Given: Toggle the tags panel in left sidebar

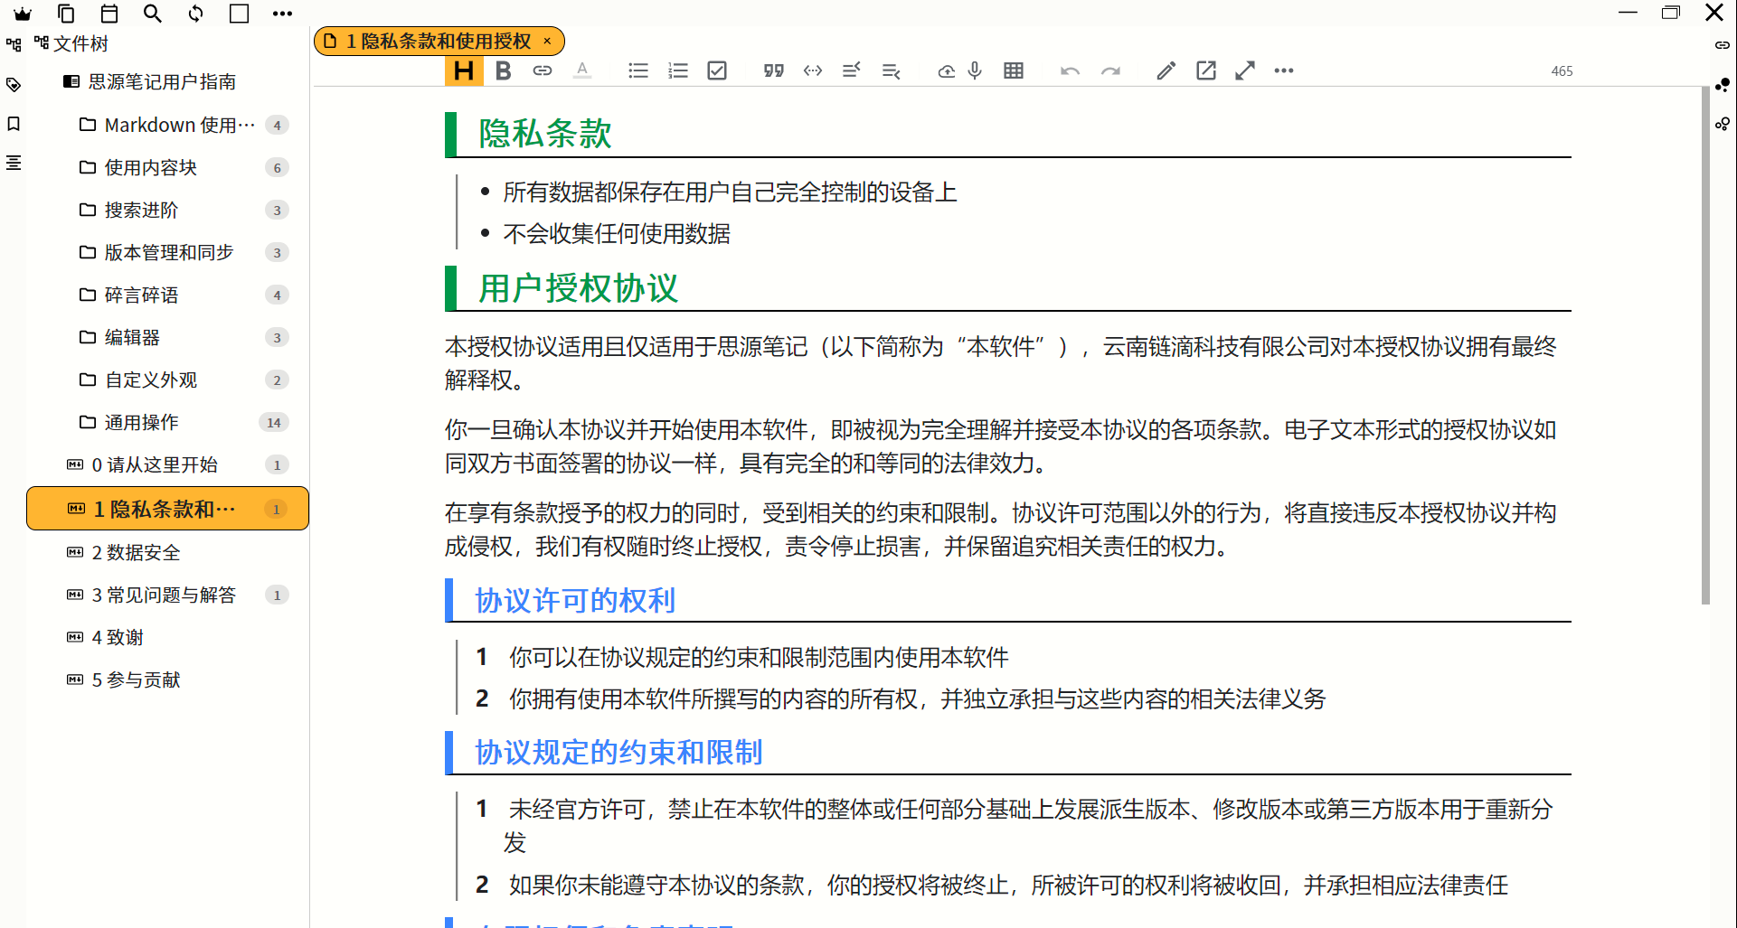Looking at the screenshot, I should pos(14,84).
